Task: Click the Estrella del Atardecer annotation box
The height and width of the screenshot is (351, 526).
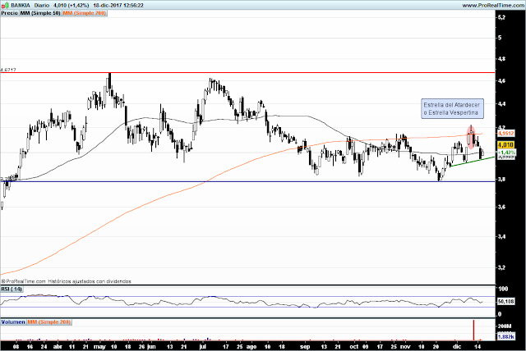Action: (x=452, y=109)
